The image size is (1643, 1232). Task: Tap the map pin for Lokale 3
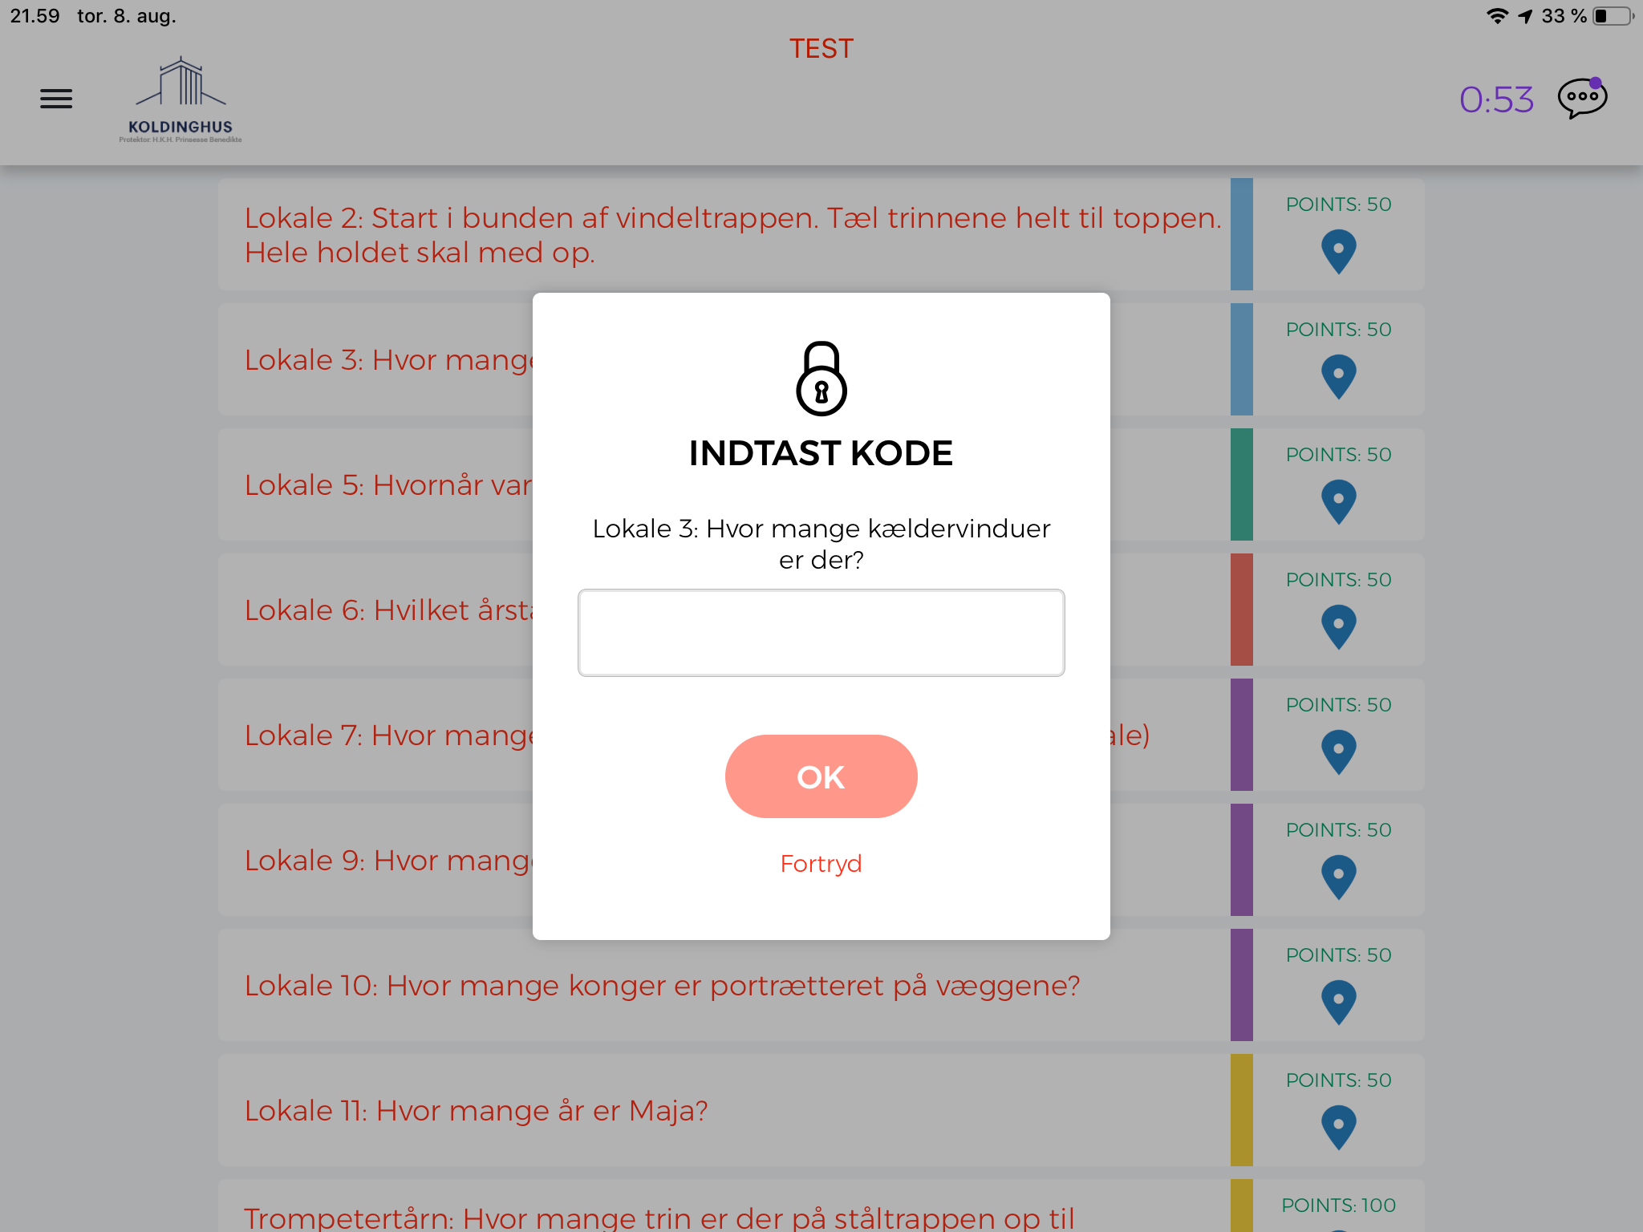[1338, 377]
